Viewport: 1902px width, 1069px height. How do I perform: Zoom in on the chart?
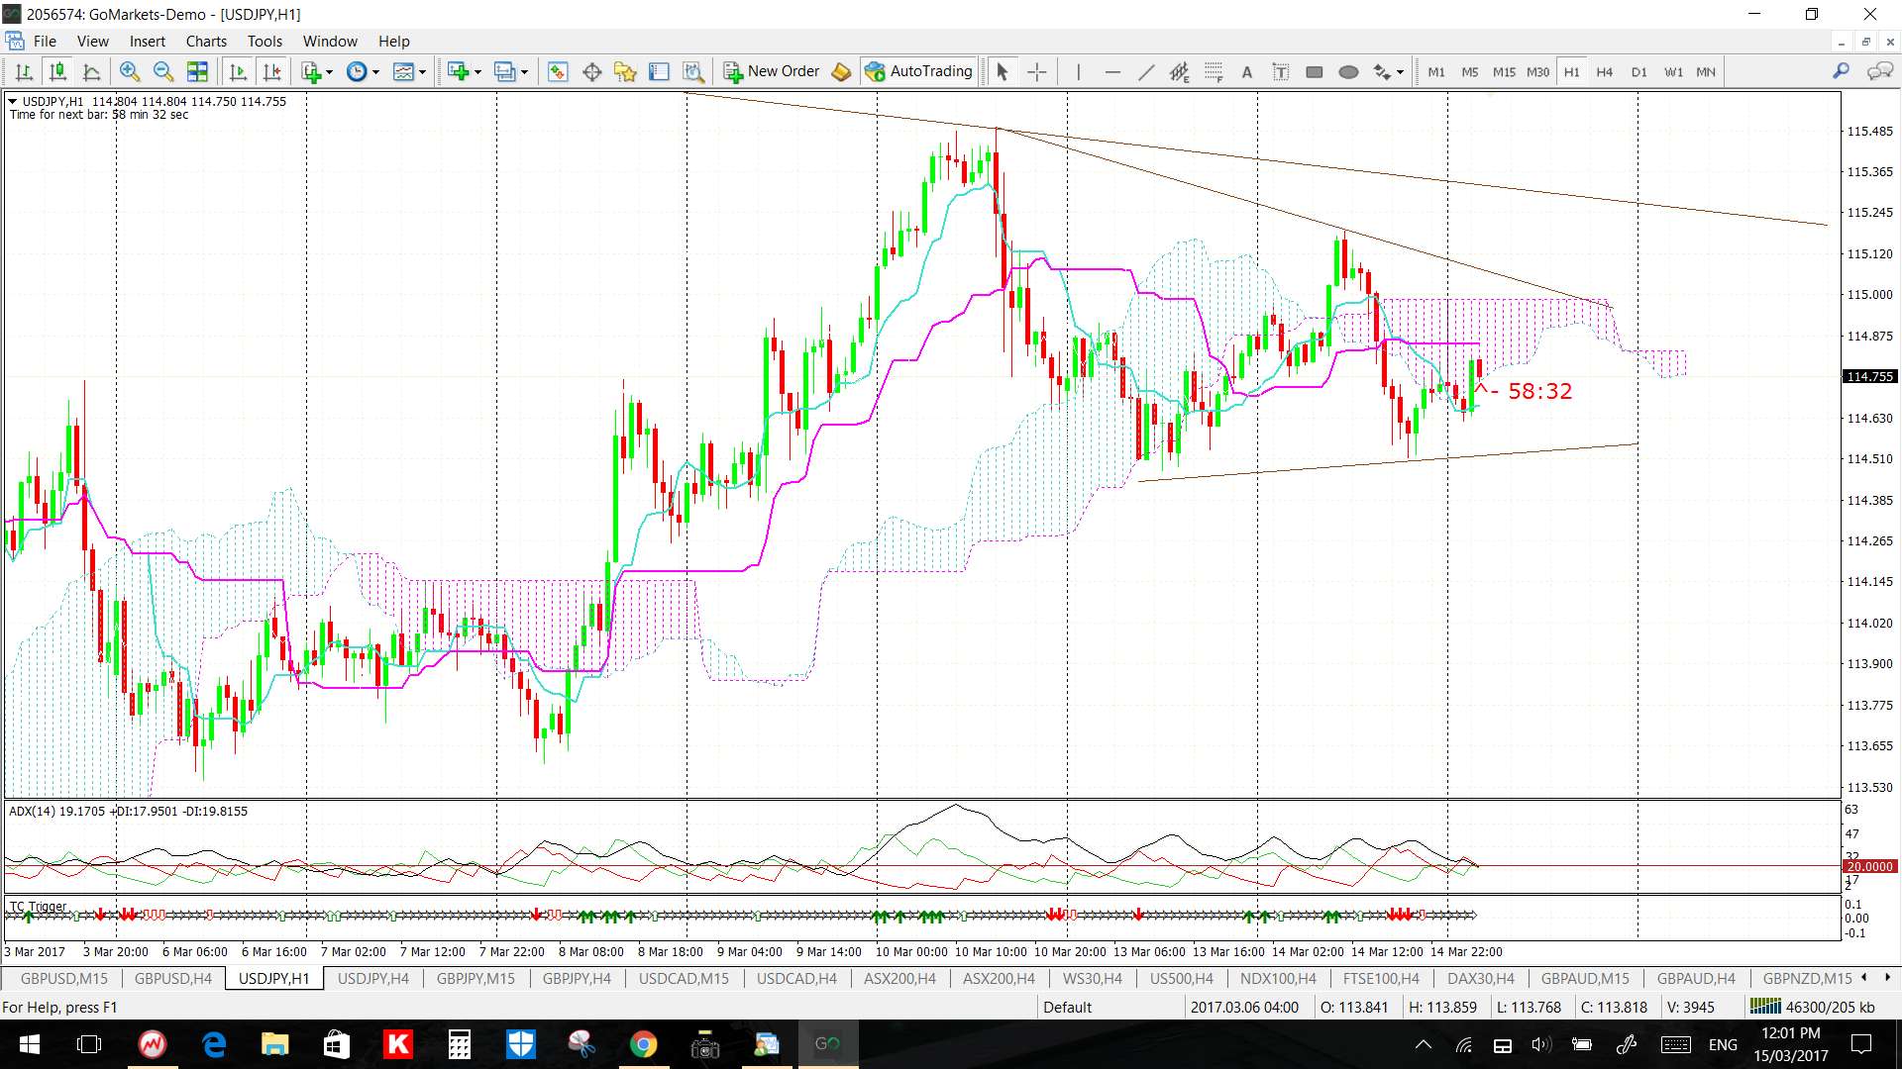tap(129, 71)
